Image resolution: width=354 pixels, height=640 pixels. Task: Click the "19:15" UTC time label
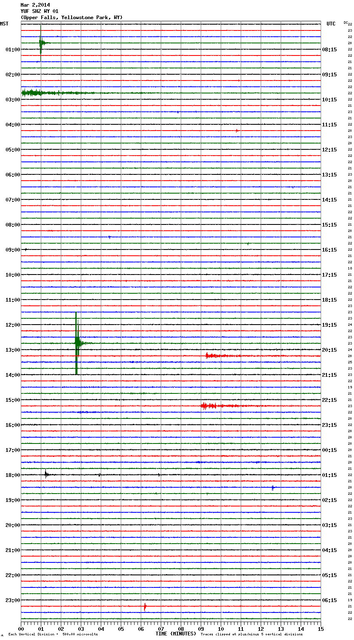[x=329, y=325]
